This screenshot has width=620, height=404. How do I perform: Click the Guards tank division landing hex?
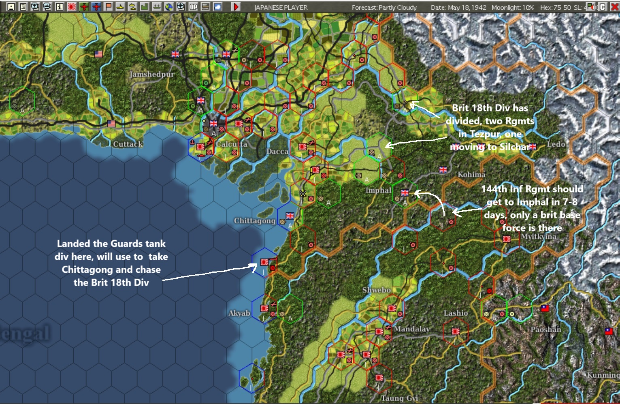pos(264,262)
